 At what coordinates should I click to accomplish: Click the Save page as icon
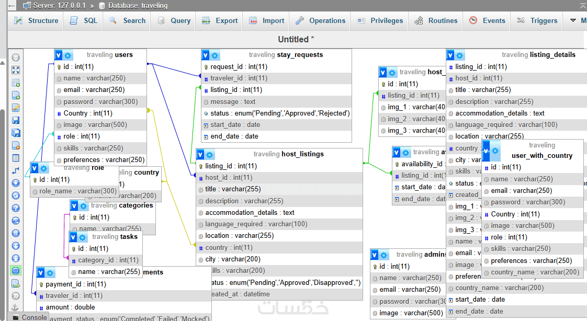16,133
